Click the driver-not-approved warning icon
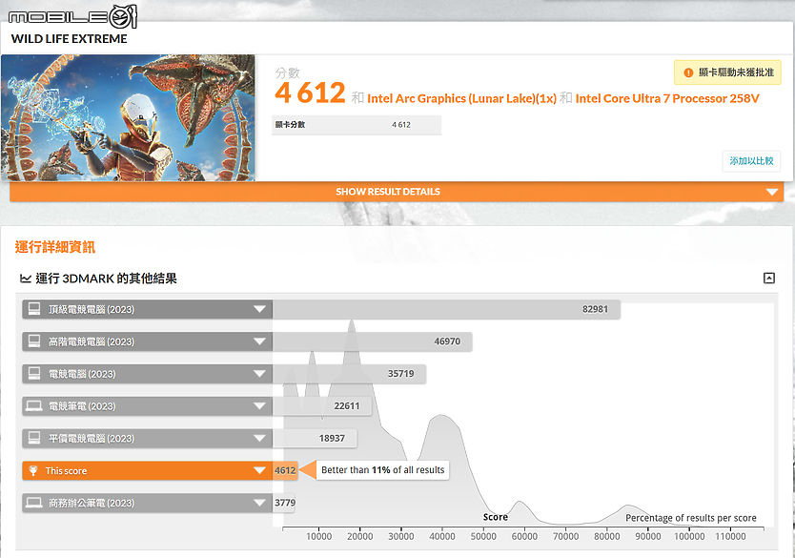Screen dimensions: 795x558 (x=688, y=72)
